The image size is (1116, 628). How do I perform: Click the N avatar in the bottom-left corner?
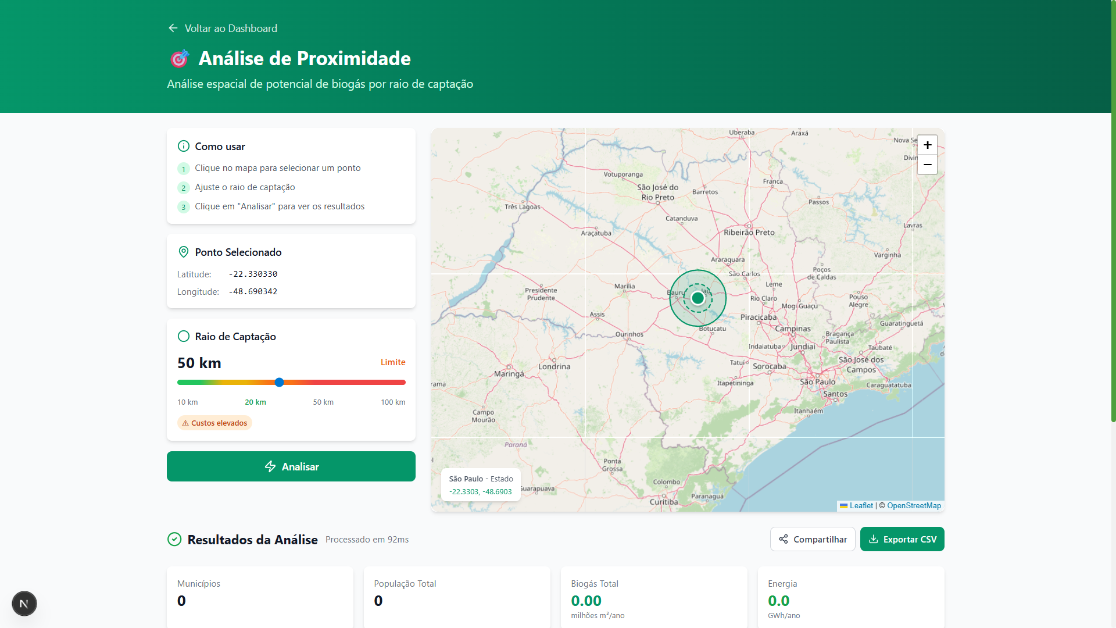coord(24,604)
